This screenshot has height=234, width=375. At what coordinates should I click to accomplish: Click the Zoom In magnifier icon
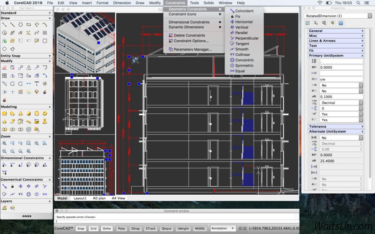[x=4, y=151]
